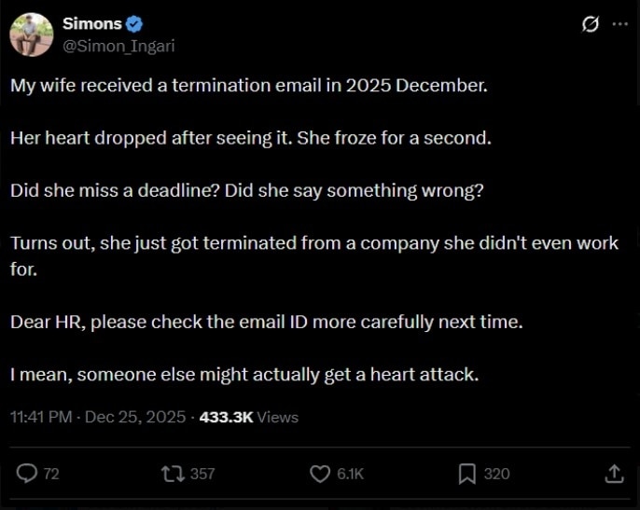Click the blue verified badge
Viewport: 640px width, 510px height.
134,24
